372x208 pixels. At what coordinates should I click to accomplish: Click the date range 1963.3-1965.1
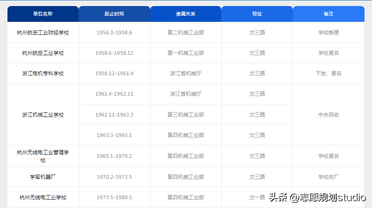click(114, 135)
